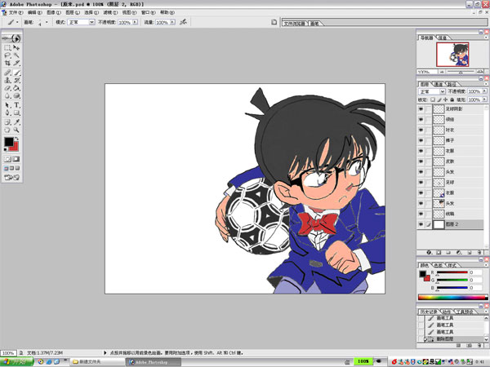The image size is (490, 367).
Task: Delete layer trash button
Action: pos(479,253)
